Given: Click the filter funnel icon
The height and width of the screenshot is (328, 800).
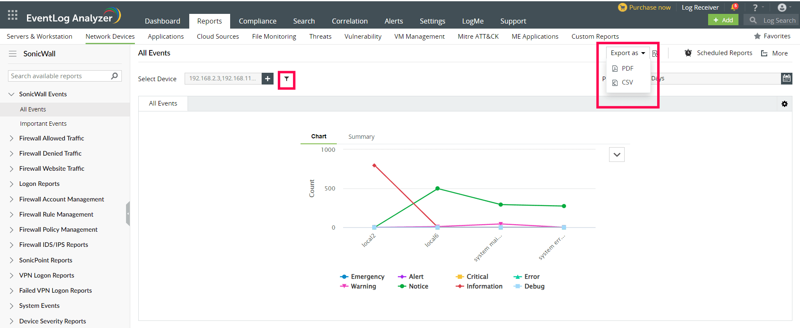Looking at the screenshot, I should coord(287,79).
